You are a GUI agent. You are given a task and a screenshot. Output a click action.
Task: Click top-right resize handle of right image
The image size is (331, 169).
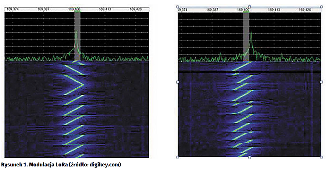click(321, 7)
